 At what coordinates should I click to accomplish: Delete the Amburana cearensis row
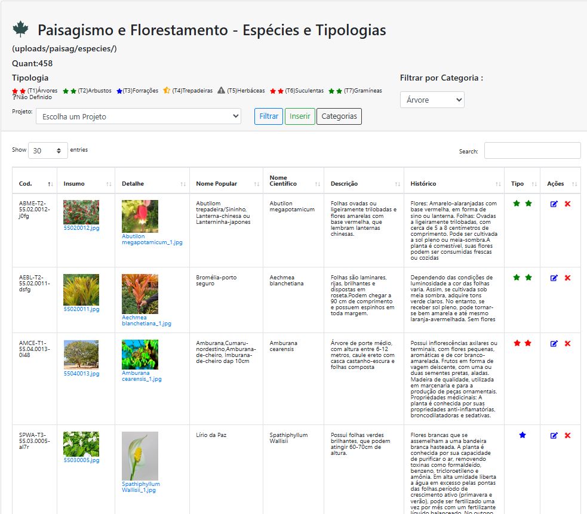pyautogui.click(x=567, y=344)
